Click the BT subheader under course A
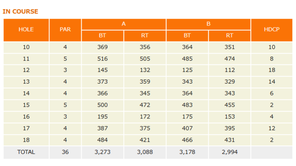Screen dimensions: 296x166 [x=102, y=36]
